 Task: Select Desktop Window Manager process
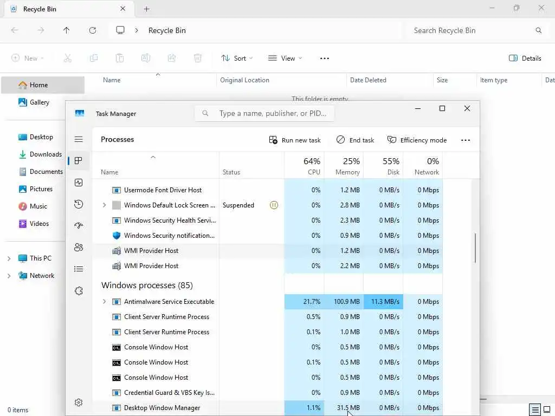[x=267, y=408]
